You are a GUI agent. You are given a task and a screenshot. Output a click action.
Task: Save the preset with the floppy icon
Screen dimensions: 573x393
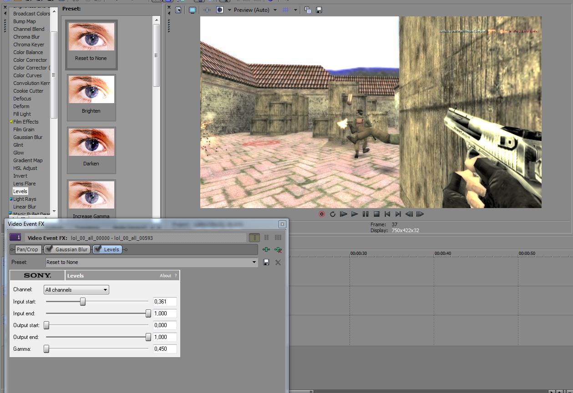(x=266, y=262)
